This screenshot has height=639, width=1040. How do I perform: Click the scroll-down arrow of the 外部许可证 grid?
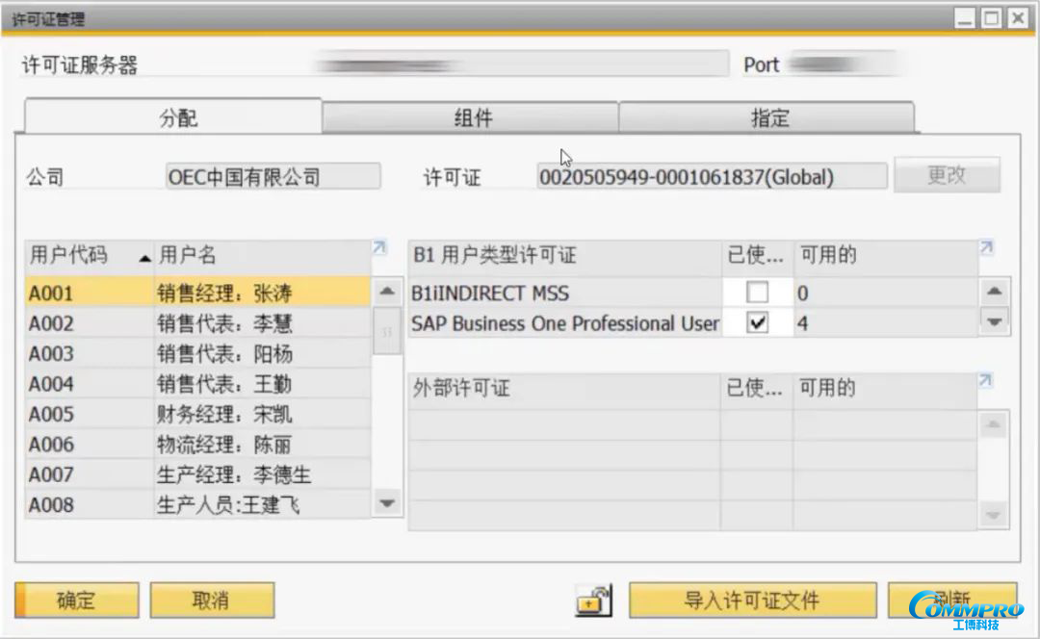pyautogui.click(x=993, y=513)
